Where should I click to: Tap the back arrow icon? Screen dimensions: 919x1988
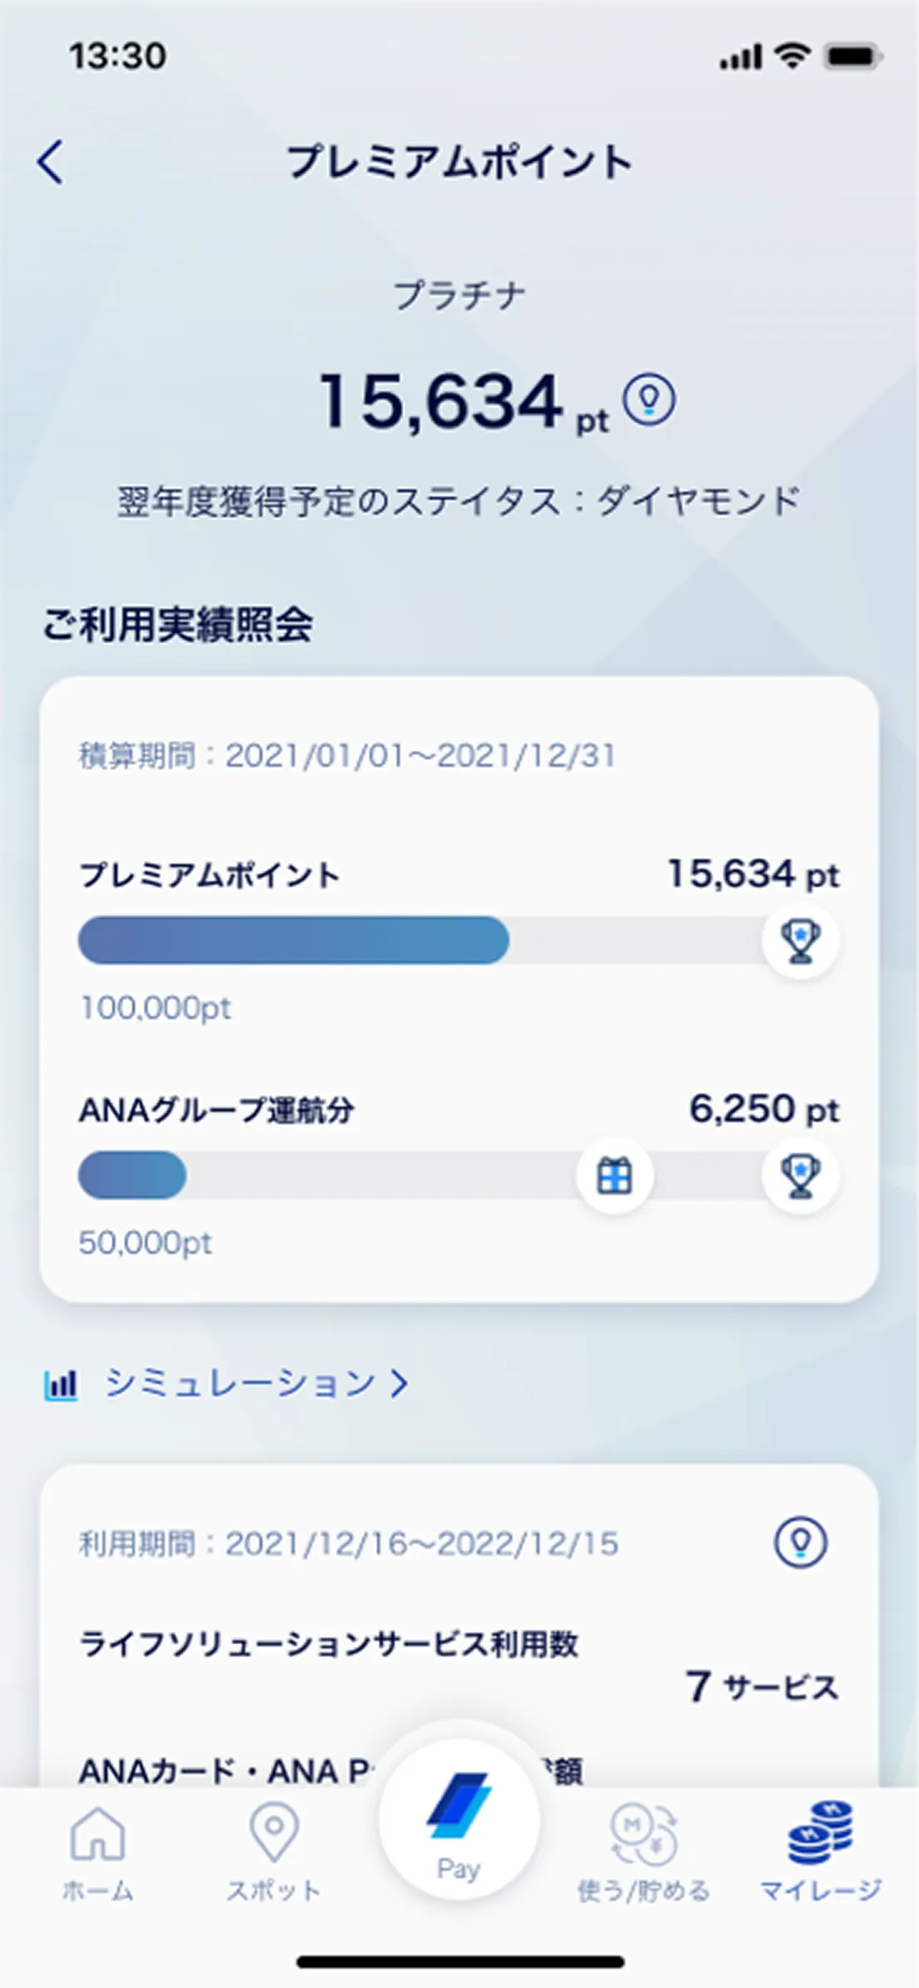pos(51,162)
